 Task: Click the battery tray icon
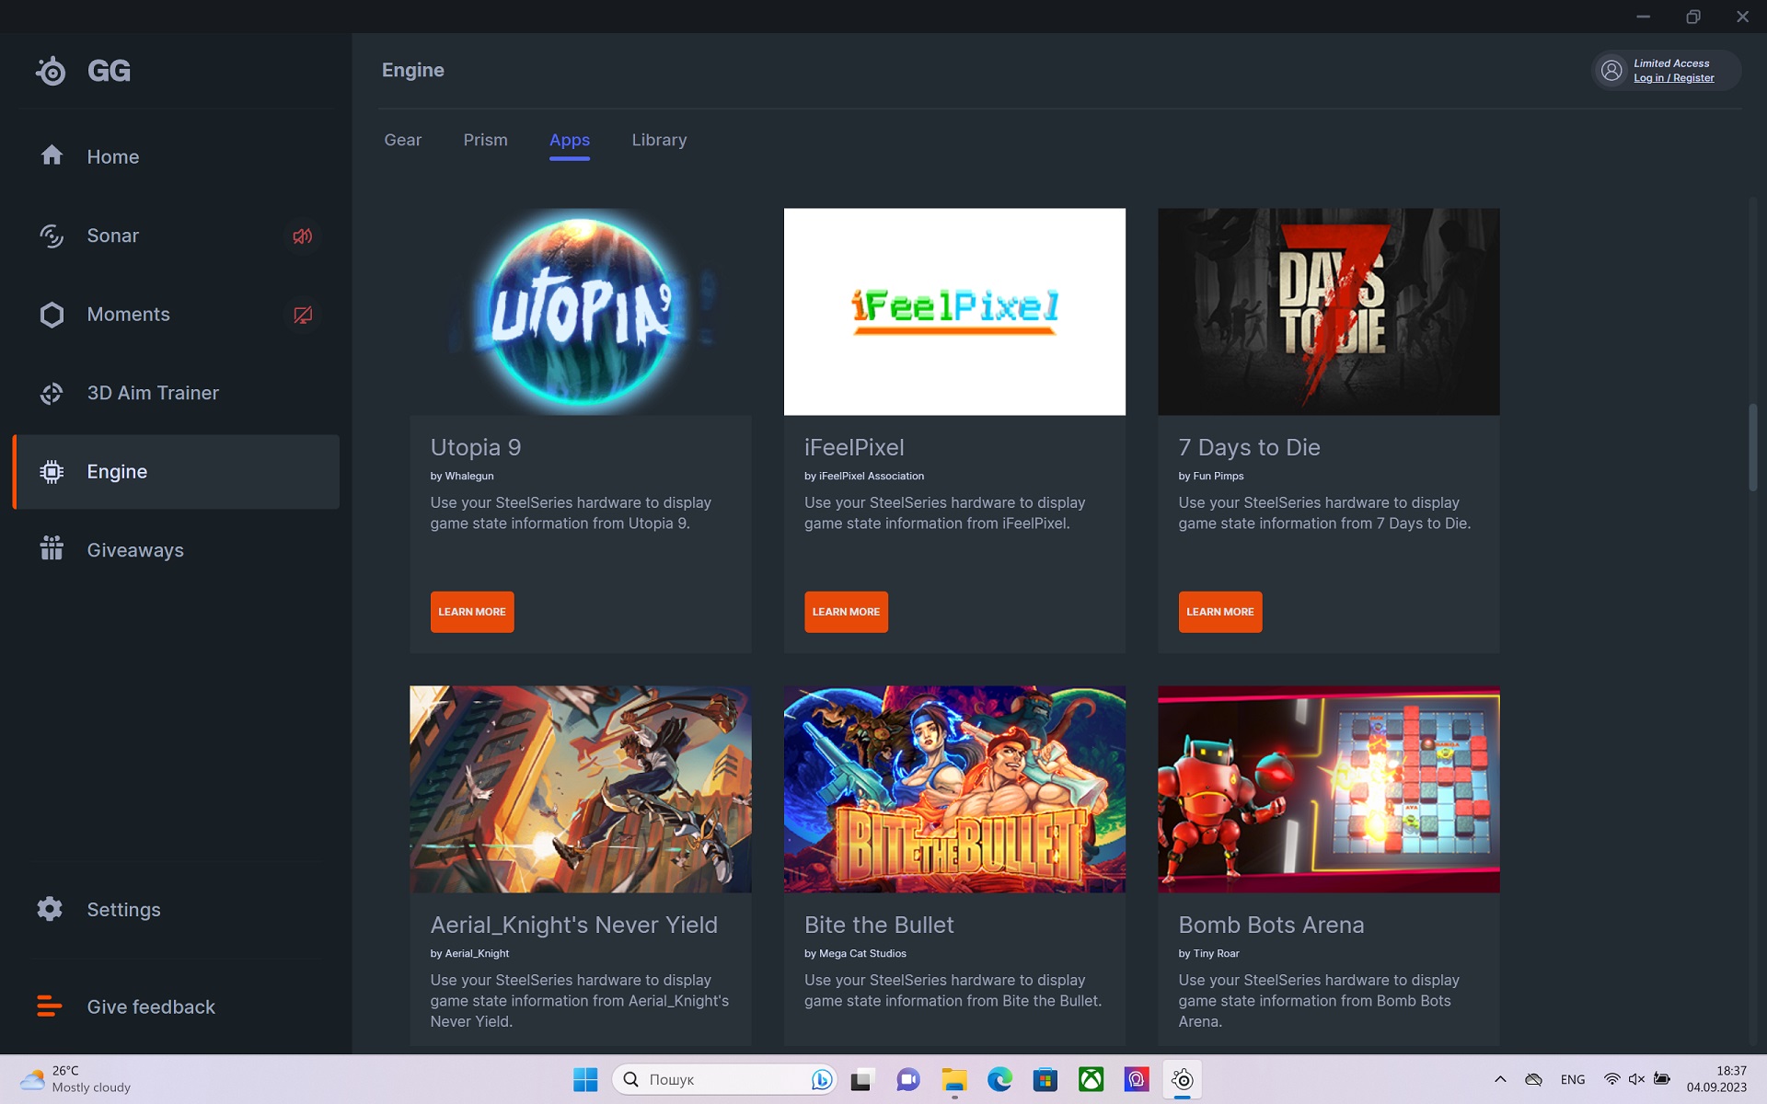pos(1662,1079)
